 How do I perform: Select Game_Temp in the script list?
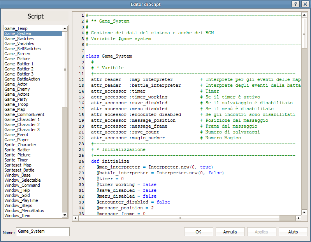click(x=33, y=28)
